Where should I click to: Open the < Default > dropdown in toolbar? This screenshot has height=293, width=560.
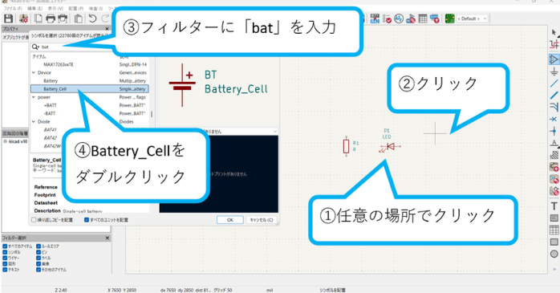(x=472, y=18)
